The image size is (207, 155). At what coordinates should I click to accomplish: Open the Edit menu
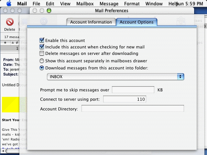click(50, 4)
